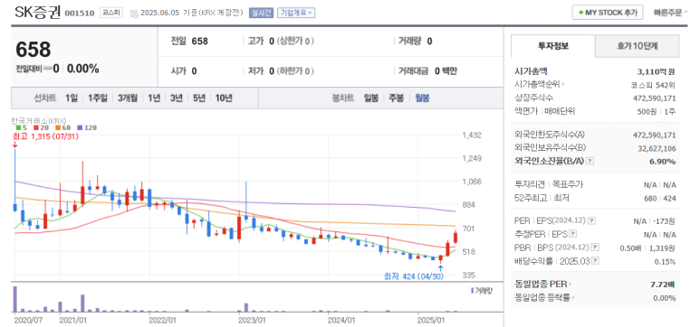Click the 동일업종 PER value 7.72배

(x=663, y=284)
